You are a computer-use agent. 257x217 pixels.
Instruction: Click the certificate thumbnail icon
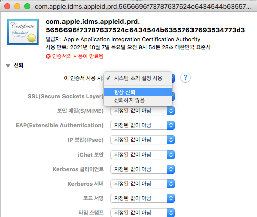[x=23, y=32]
